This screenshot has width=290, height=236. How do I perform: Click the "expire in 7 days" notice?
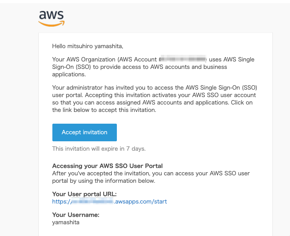coord(99,149)
